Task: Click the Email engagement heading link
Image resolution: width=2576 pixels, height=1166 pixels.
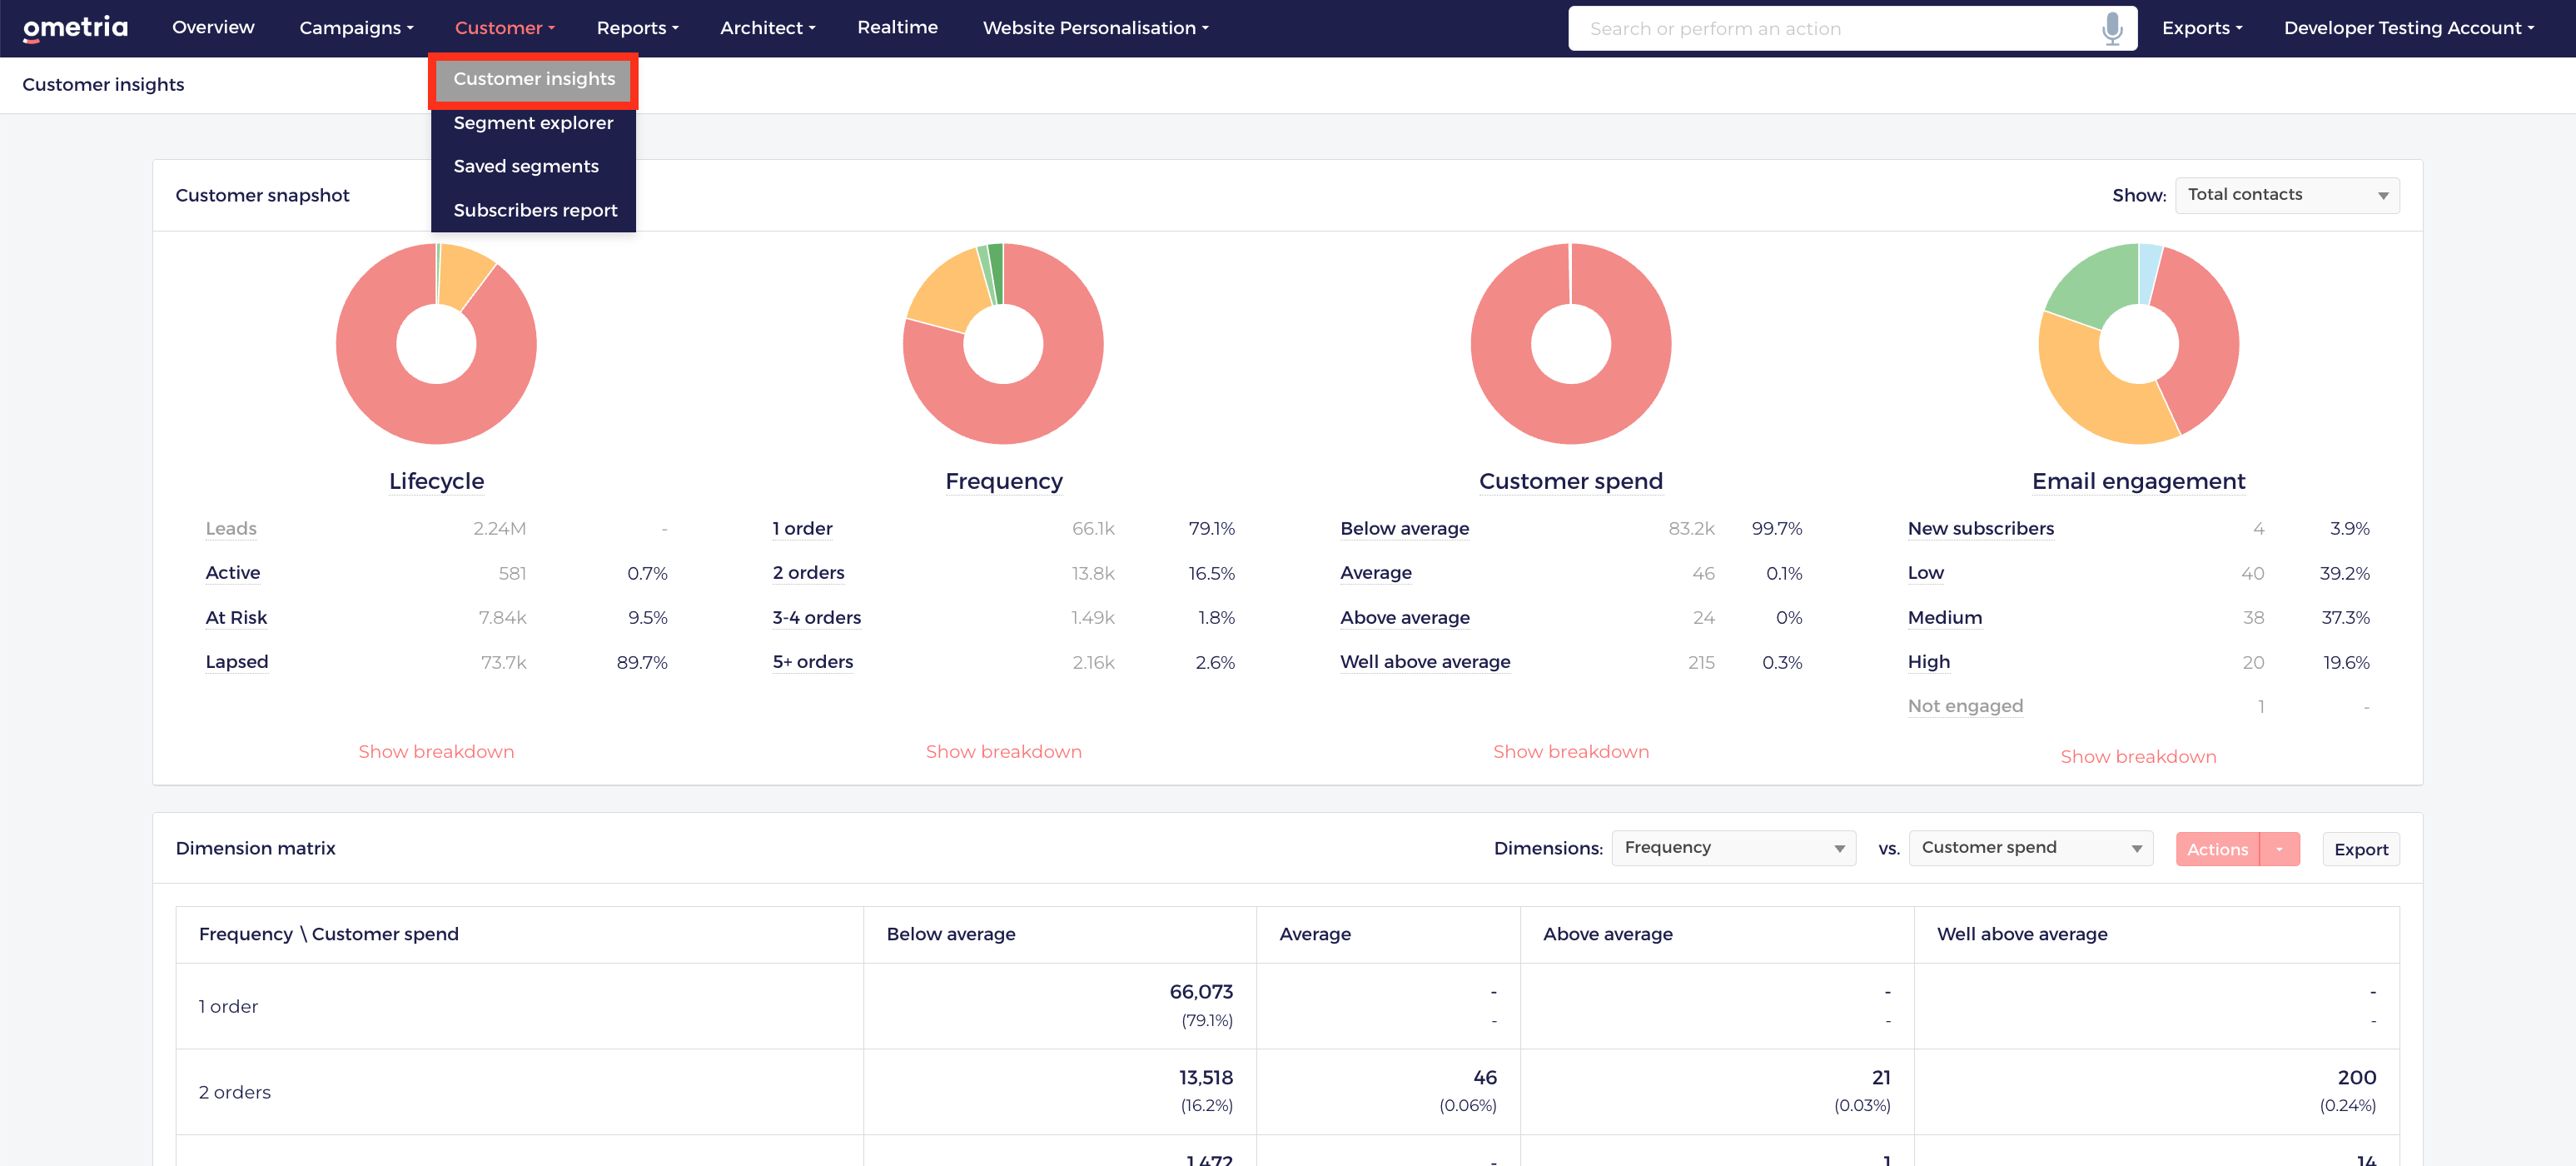Action: pos(2138,481)
